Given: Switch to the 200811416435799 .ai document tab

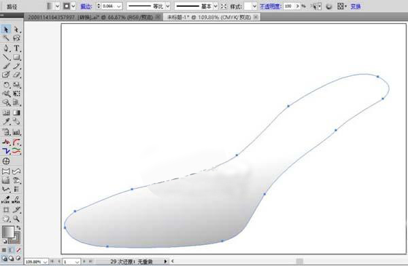Looking at the screenshot, I should 90,18.
